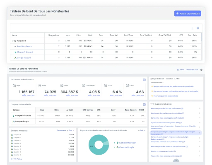This screenshot has width=212, height=165.
Task: Open the Campagnes dropdown in Éléments Principaux
Action: point(61,130)
